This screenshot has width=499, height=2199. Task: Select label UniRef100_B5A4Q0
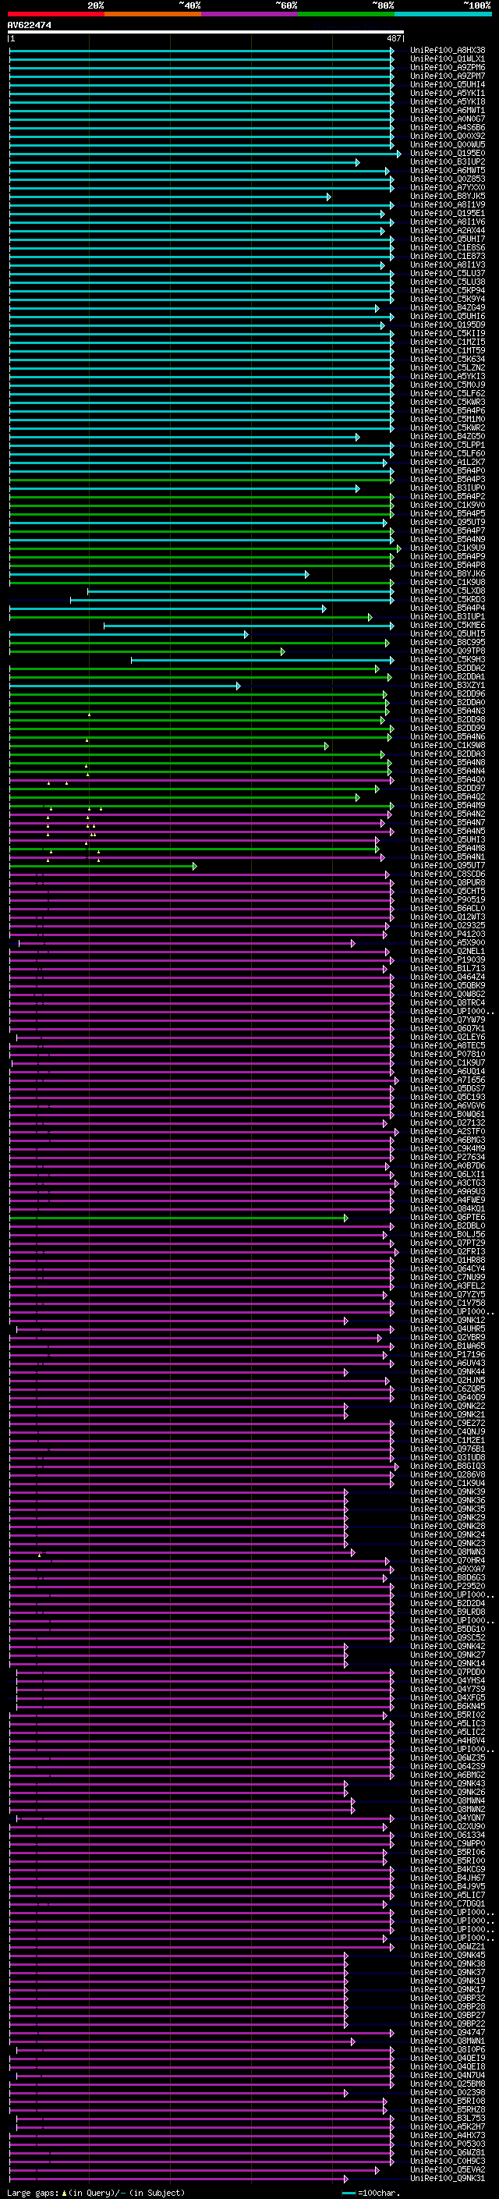448,780
